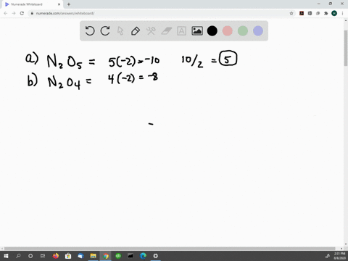The height and width of the screenshot is (261, 348).
Task: Reload the whiteboard page
Action: [22, 13]
